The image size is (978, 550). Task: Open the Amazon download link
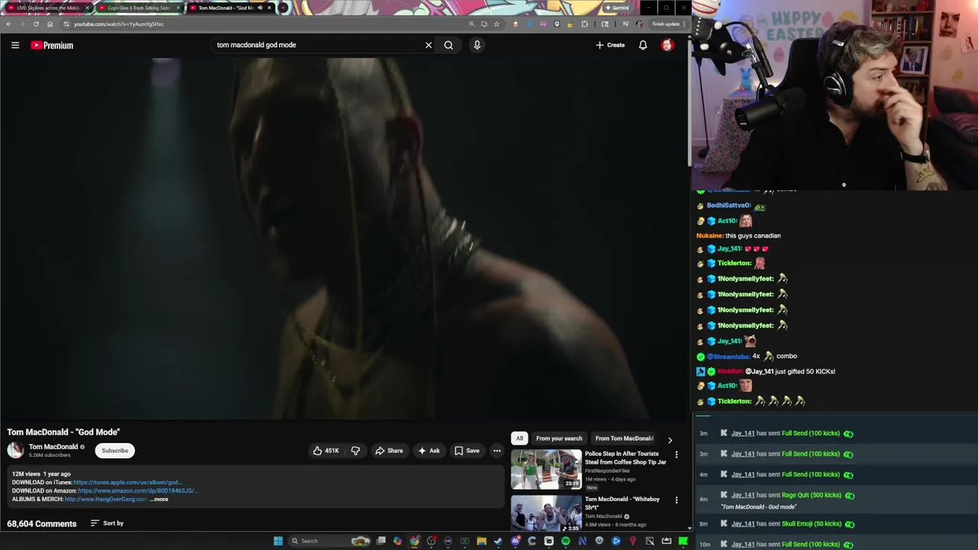point(137,490)
